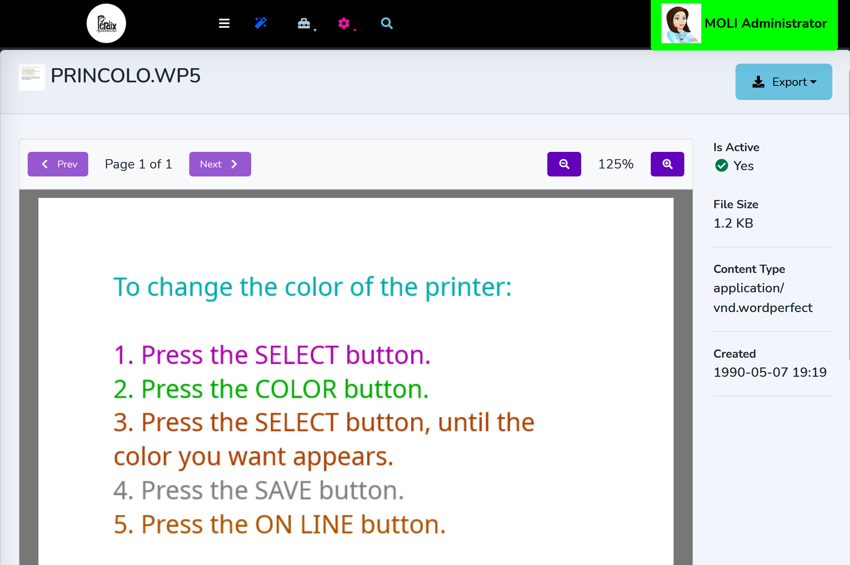
Task: Click the 125% zoom level text
Action: tap(616, 164)
